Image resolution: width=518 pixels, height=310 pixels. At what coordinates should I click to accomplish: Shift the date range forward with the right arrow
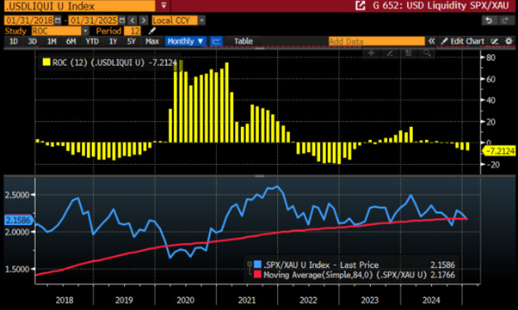[144, 21]
